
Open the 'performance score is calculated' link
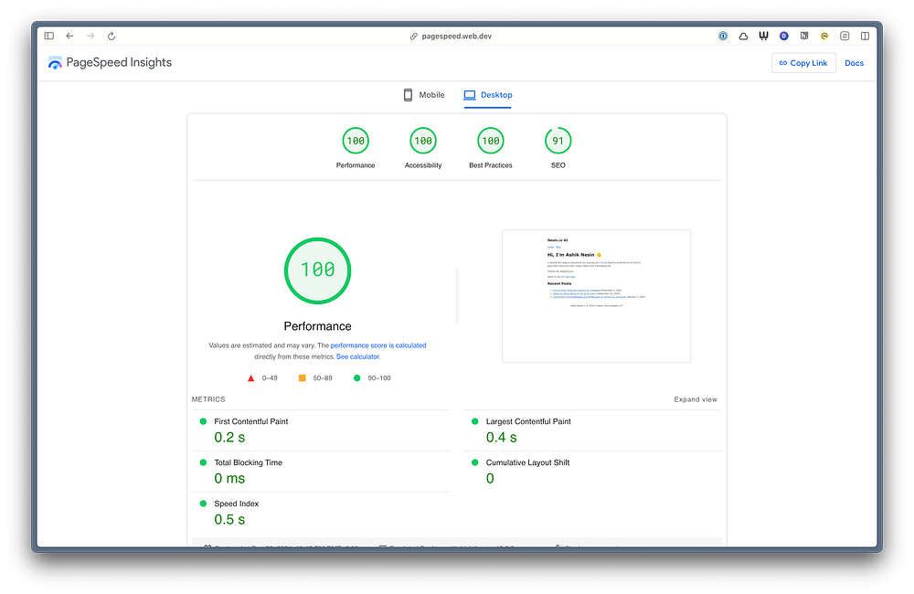coord(378,345)
